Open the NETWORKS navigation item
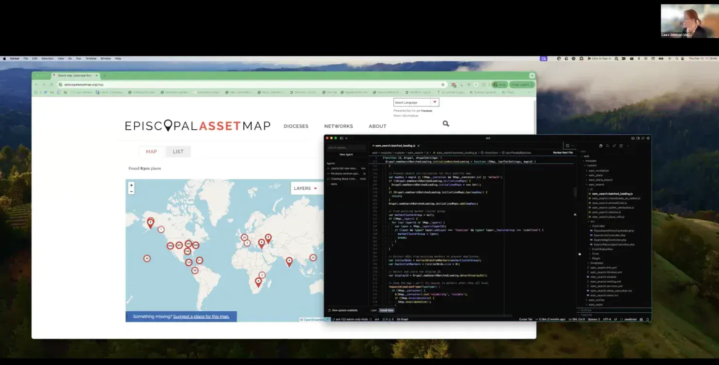The height and width of the screenshot is (365, 719). pos(338,126)
